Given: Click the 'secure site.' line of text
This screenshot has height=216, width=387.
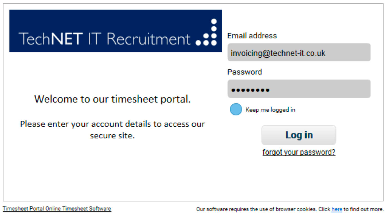Looking at the screenshot, I should 112,136.
